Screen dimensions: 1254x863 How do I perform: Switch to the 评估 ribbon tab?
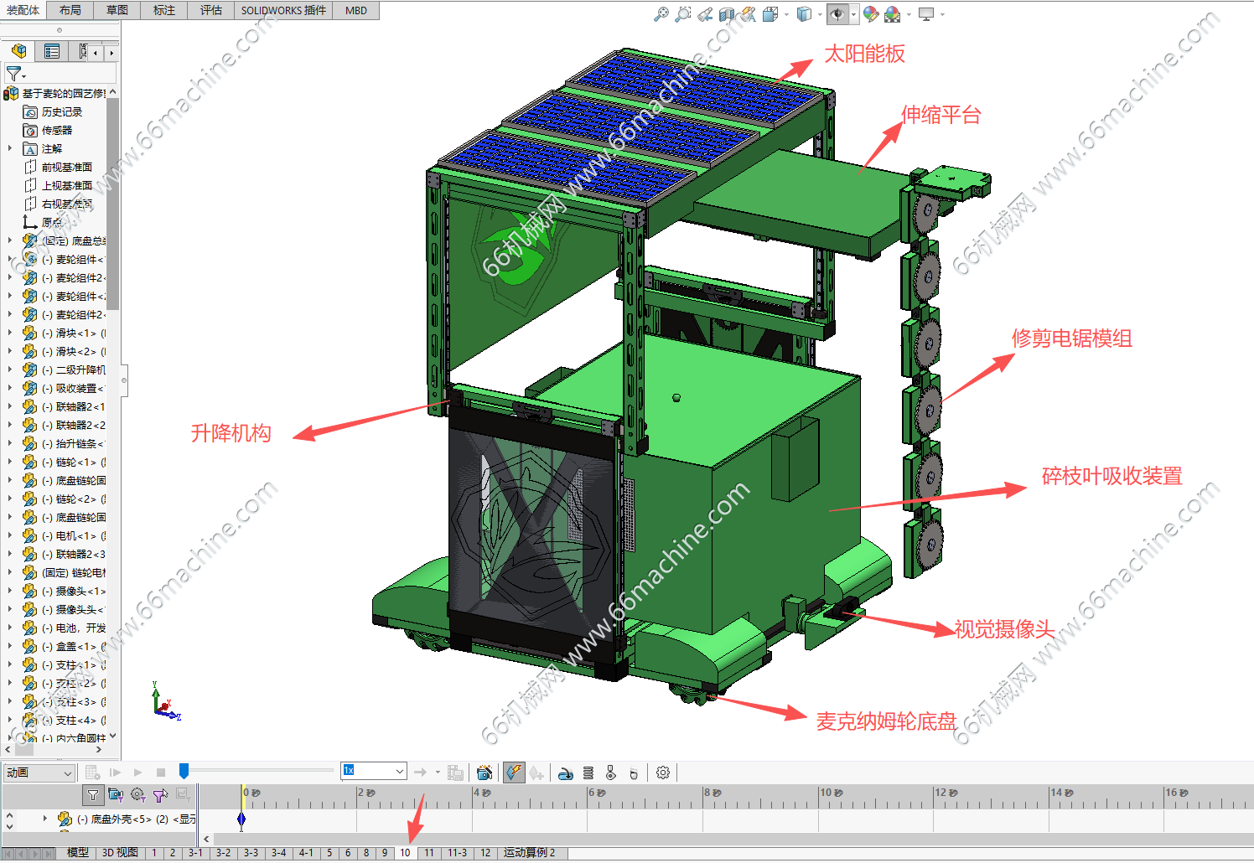(x=211, y=10)
